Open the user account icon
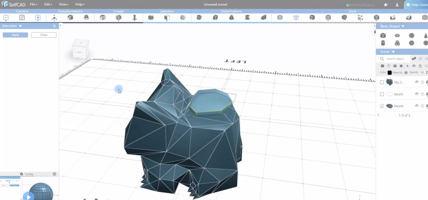This screenshot has width=428, height=200. [397, 5]
